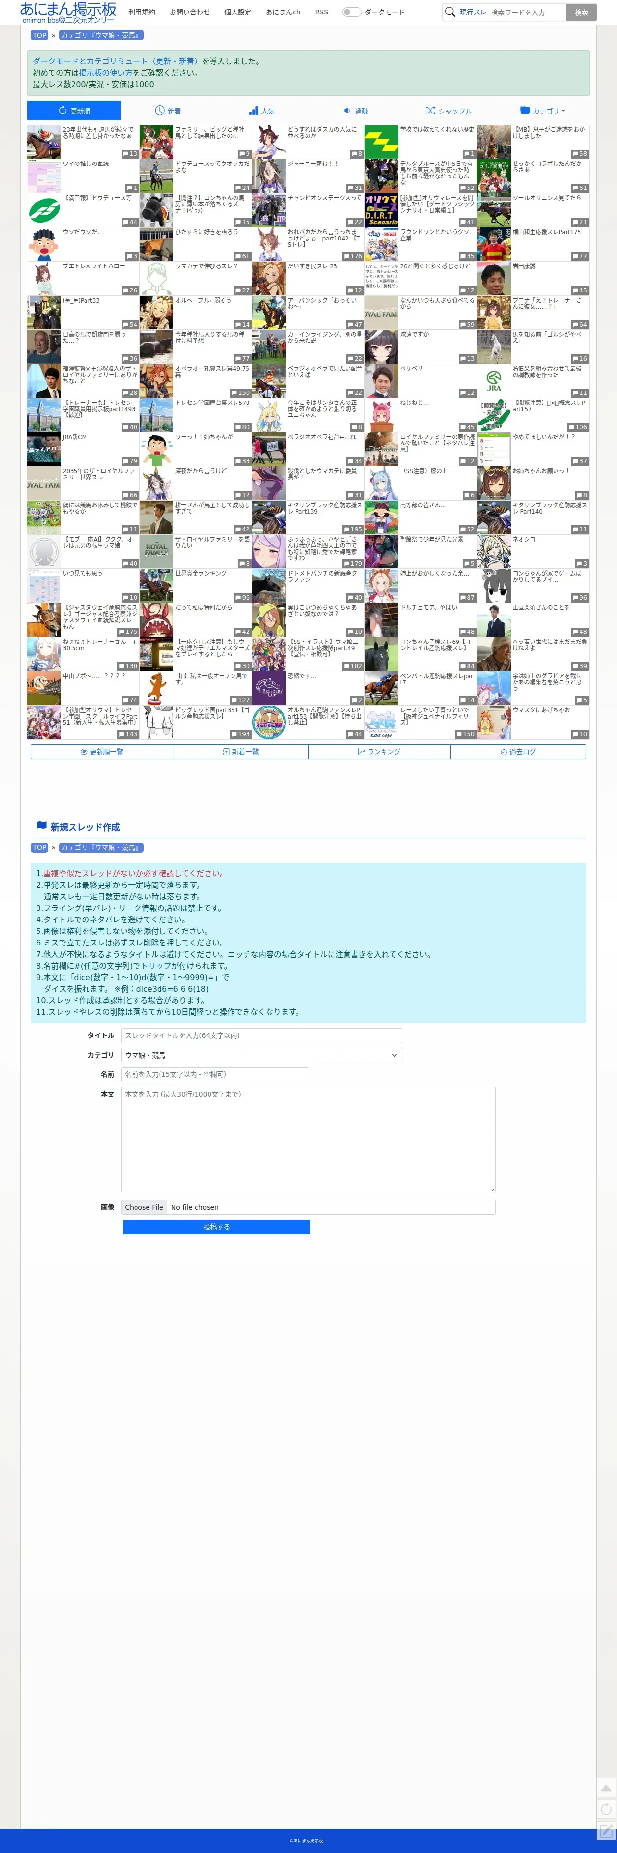Open the カテゴリ select showing ウマ娘・競馬
The height and width of the screenshot is (1853, 617).
(262, 1055)
